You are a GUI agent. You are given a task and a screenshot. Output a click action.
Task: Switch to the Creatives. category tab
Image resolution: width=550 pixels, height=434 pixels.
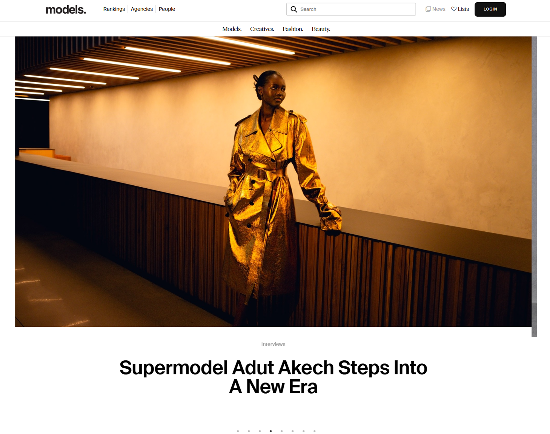tap(262, 29)
